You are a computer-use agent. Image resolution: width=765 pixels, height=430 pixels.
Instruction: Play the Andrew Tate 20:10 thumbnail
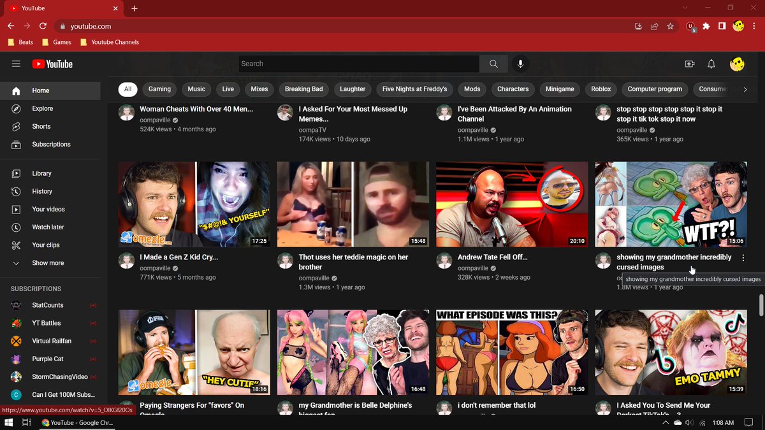pos(512,204)
